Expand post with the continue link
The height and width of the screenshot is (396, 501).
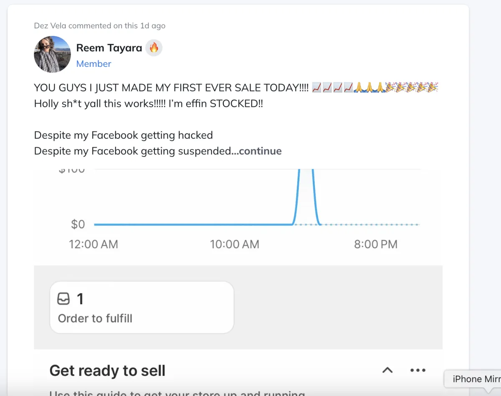260,151
